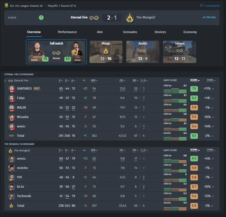Open ESL Pro League Season 20 breadcrumb

point(26,6)
